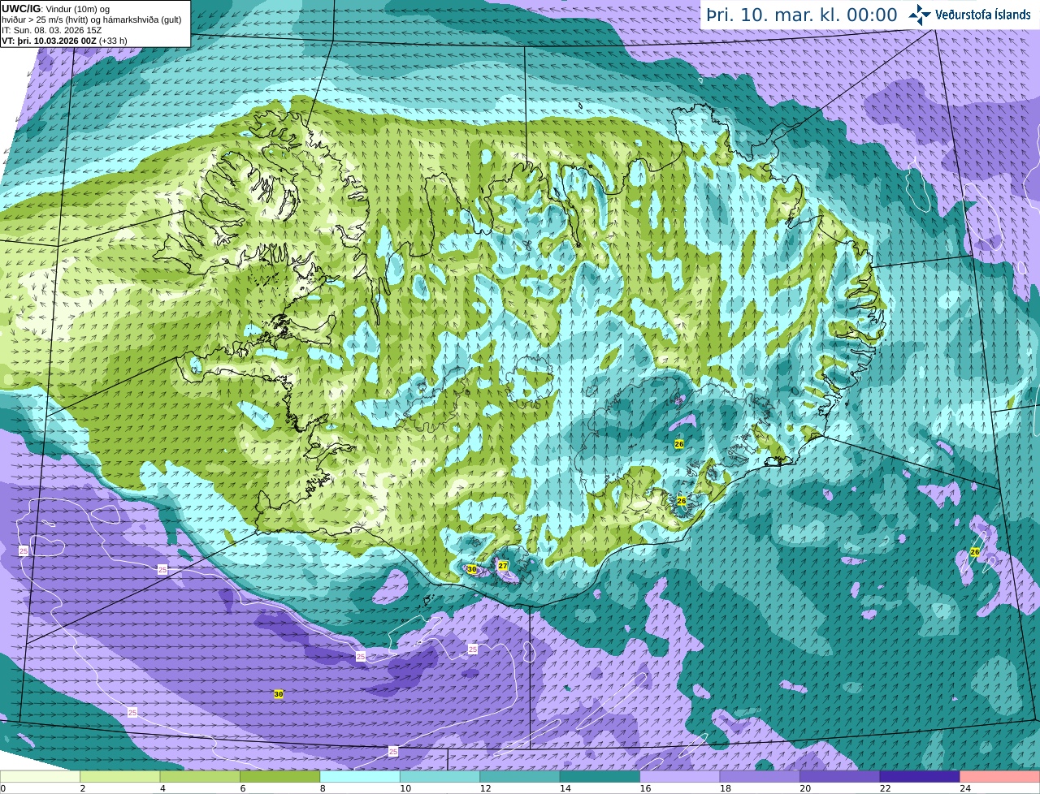Pick the 16–18 m/s lavender legend swatch
Viewport: 1040px width, 794px height.
click(680, 776)
